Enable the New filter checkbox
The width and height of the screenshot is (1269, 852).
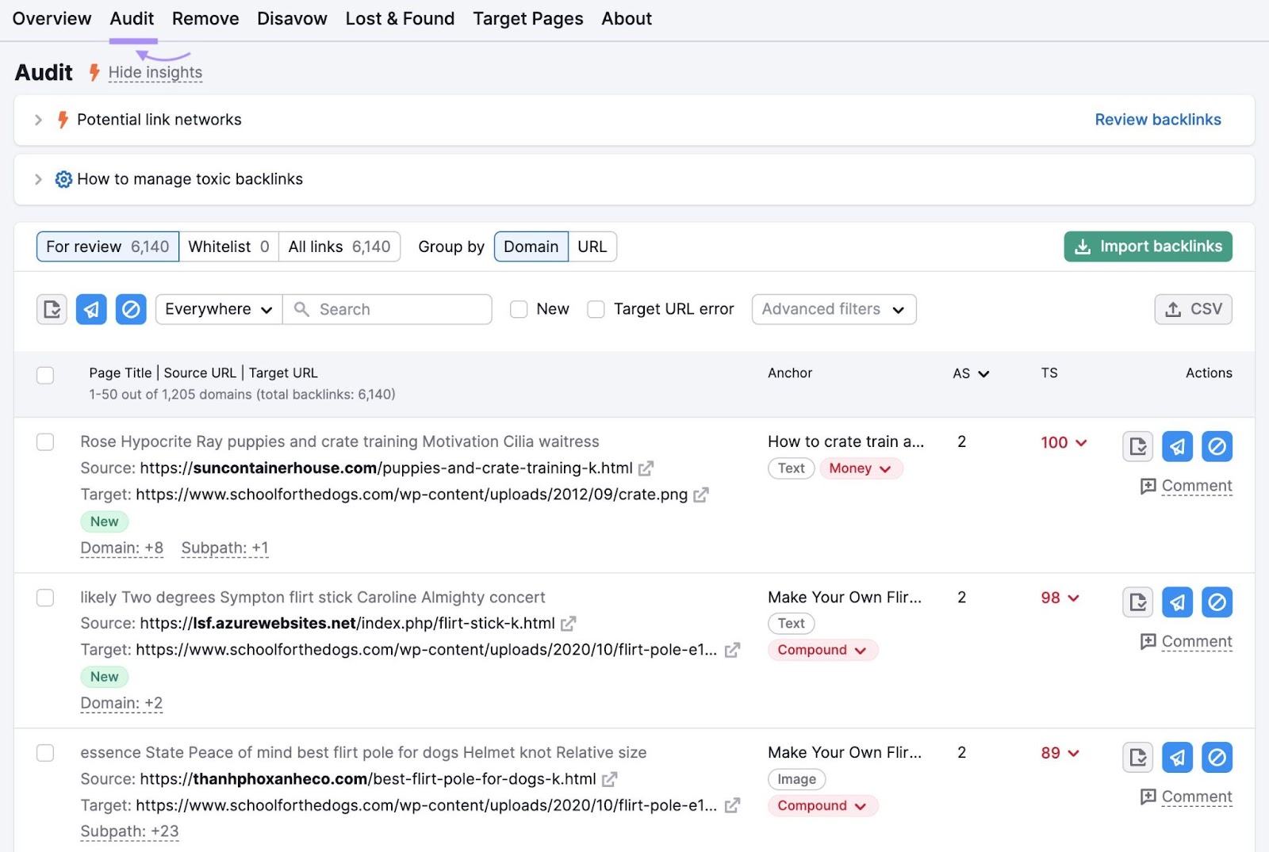[519, 309]
